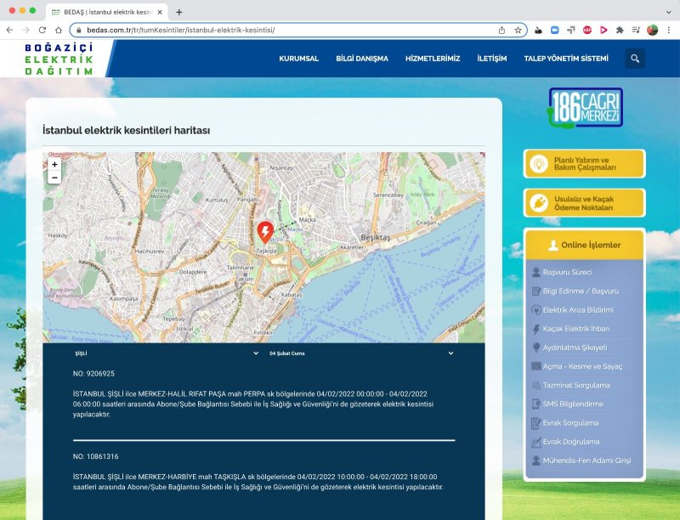Open Usulsüz ve Kaçak Ödeme Noktaları

click(585, 203)
